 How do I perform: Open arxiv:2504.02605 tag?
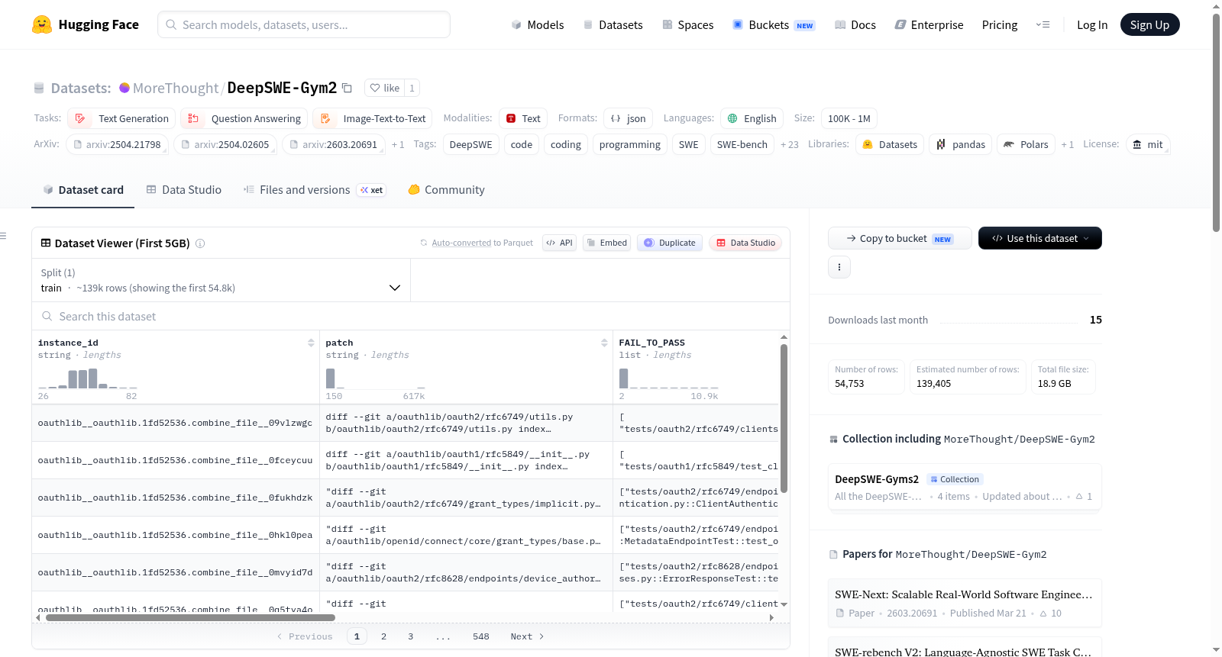tap(225, 144)
